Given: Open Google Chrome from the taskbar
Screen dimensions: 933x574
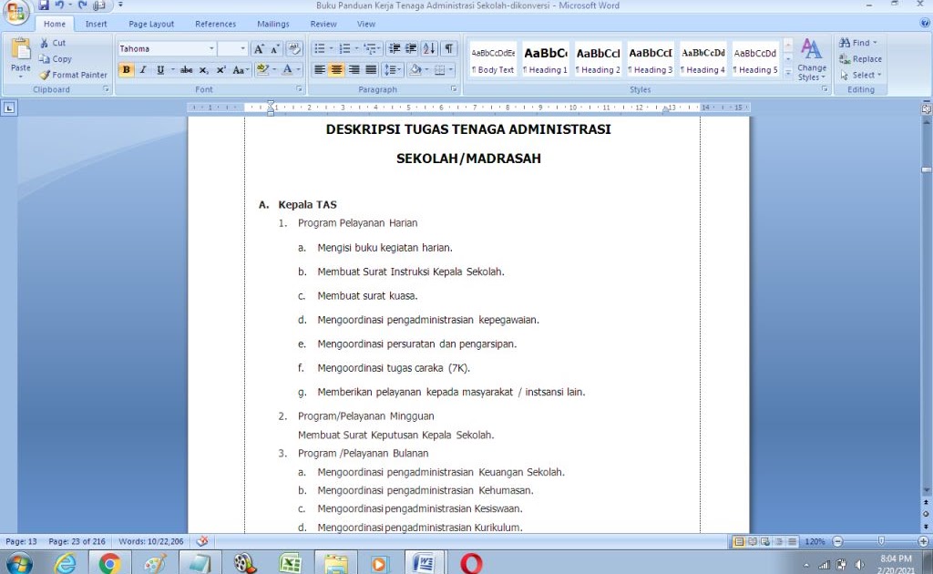Looking at the screenshot, I should (x=109, y=563).
